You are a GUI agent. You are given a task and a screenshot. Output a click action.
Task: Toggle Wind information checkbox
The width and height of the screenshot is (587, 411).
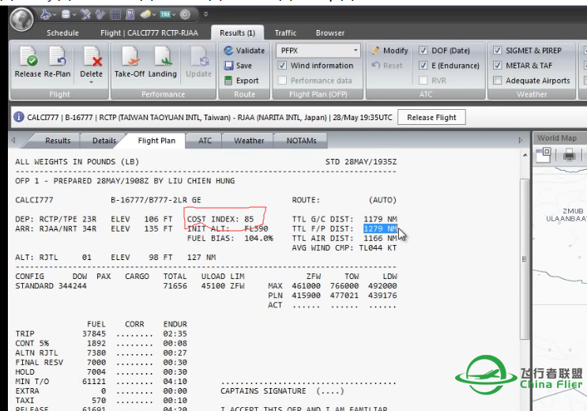(282, 66)
